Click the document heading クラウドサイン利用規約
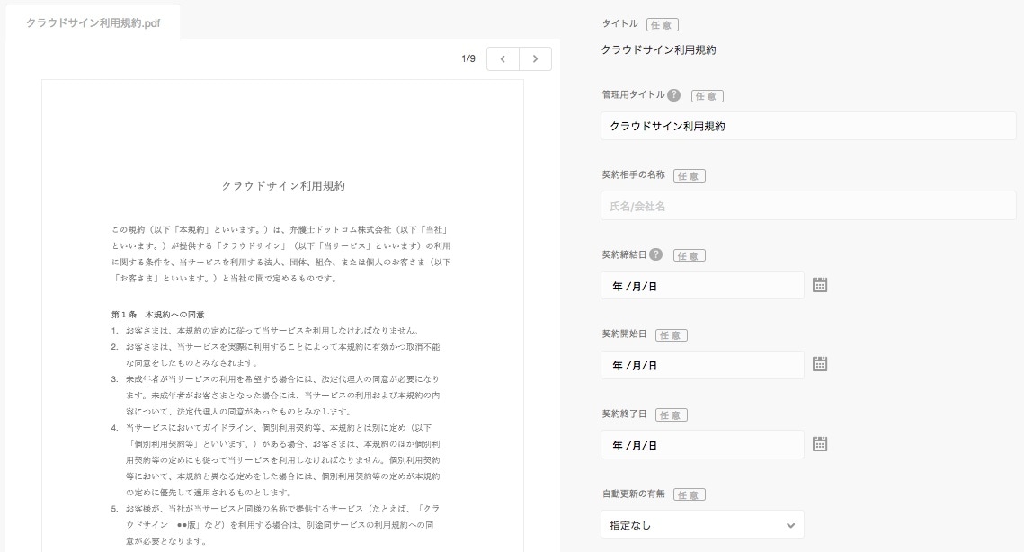 (283, 185)
